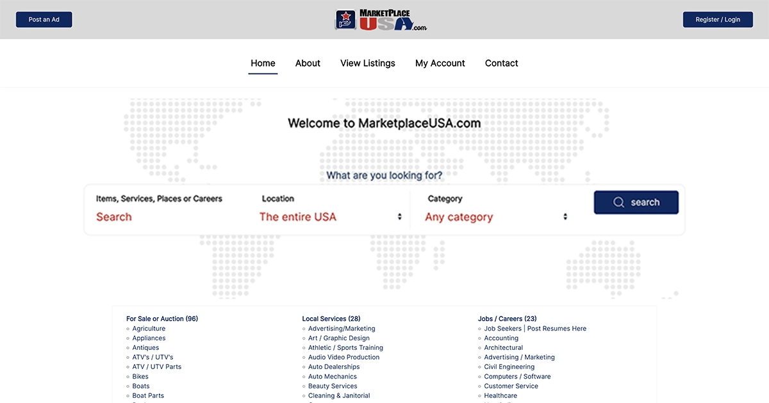The image size is (769, 403).
Task: Open the Civil Engineering jobs link
Action: click(509, 367)
